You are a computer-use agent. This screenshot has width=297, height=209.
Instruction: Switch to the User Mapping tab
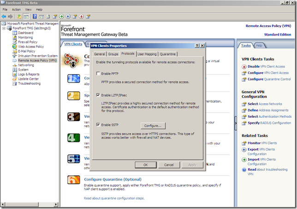[x=147, y=54]
